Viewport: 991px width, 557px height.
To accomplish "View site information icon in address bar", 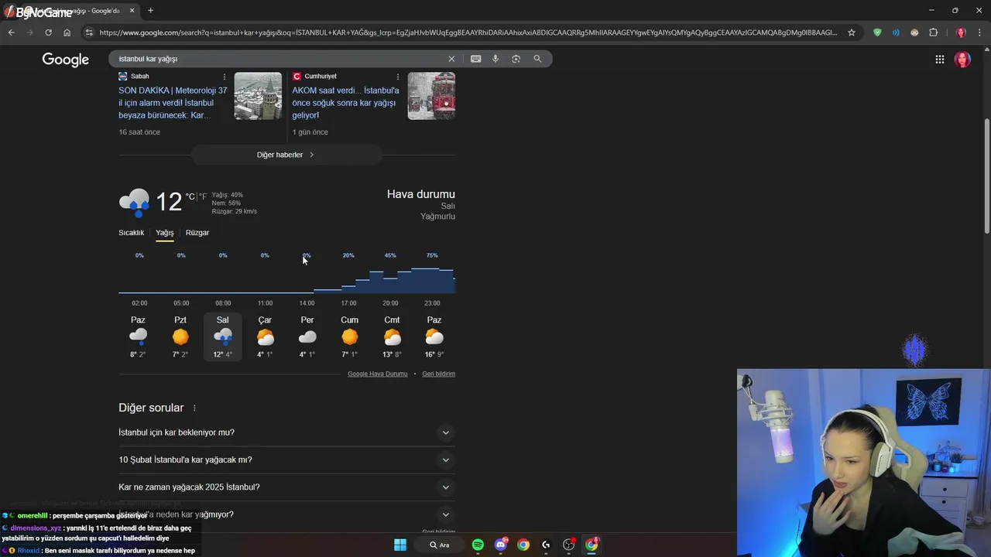I will tap(89, 32).
